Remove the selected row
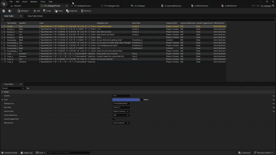276x155 pixels. pyautogui.click(x=86, y=11)
